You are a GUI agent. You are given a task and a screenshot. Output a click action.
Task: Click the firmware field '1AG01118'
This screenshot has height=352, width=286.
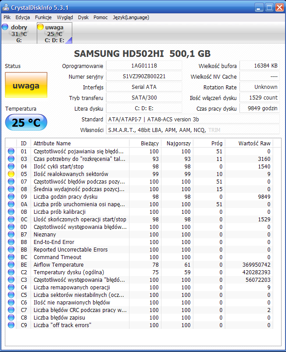click(144, 66)
